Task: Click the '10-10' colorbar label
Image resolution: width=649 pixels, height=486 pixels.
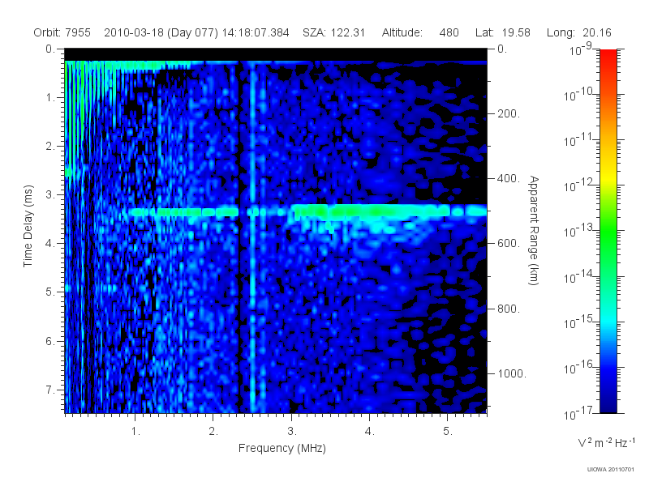Action: pyautogui.click(x=579, y=94)
